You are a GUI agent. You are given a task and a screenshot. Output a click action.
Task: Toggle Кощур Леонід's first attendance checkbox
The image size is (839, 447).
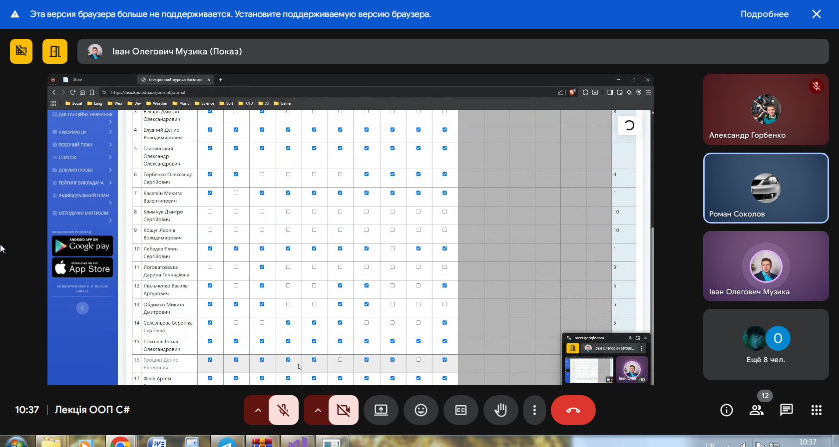click(x=210, y=230)
